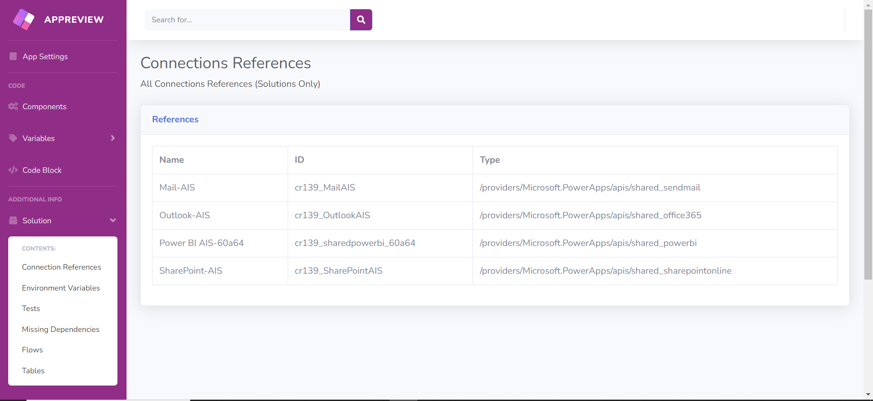Screen dimensions: 873x401
Task: Click the Components gears icon
Action: tap(13, 106)
